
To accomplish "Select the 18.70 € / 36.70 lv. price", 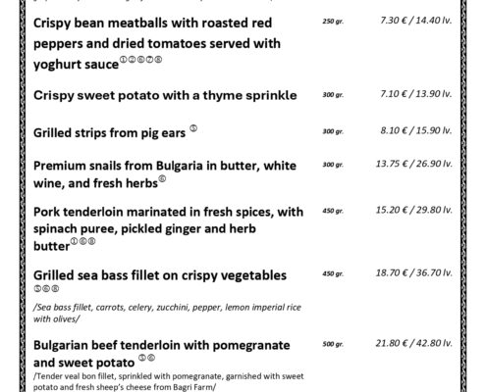I will (414, 272).
